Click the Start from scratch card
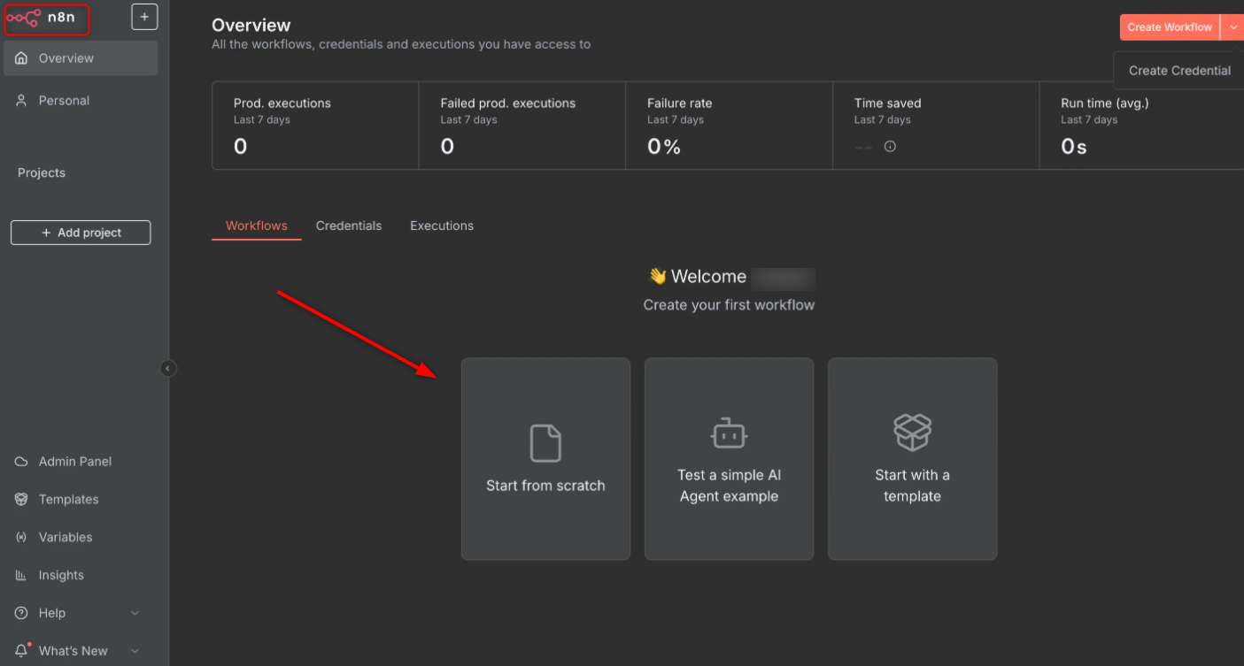Viewport: 1244px width, 666px height. pyautogui.click(x=545, y=459)
